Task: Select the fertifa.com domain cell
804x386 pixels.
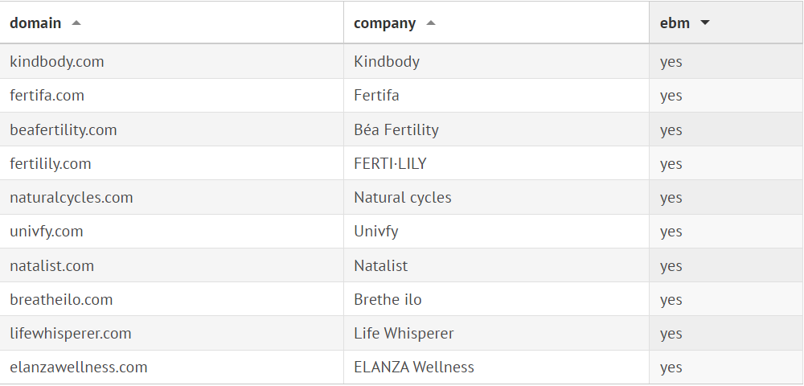Action: coord(47,96)
